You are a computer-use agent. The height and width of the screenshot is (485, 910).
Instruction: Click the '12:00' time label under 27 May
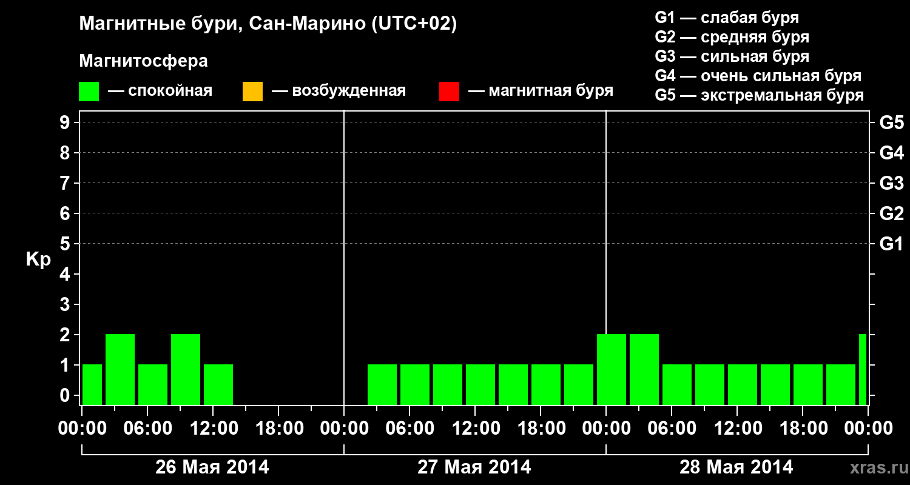click(x=475, y=429)
